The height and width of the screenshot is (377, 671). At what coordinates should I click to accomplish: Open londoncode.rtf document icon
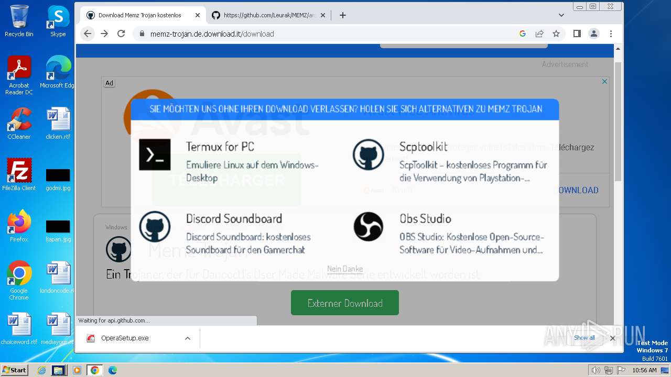click(x=58, y=278)
